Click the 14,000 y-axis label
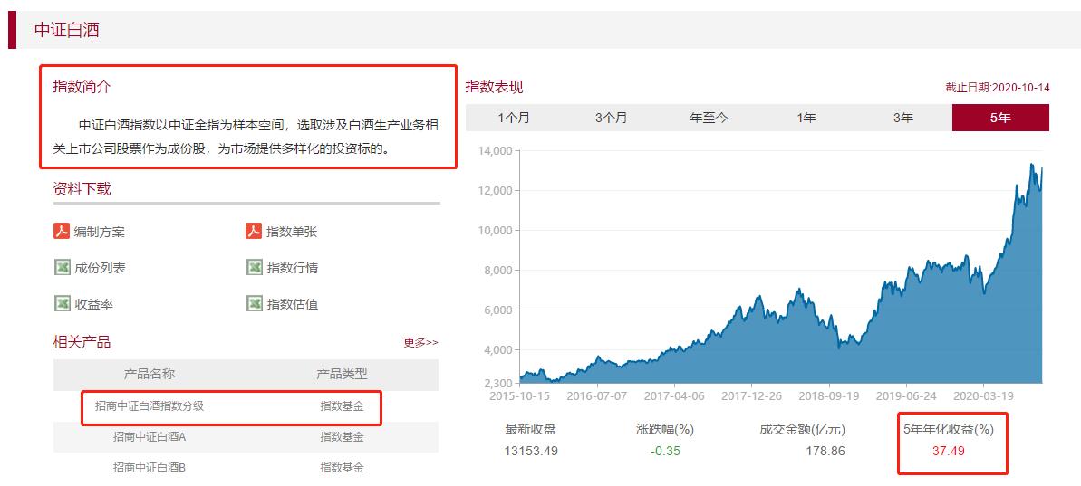1081x486 pixels. (495, 151)
